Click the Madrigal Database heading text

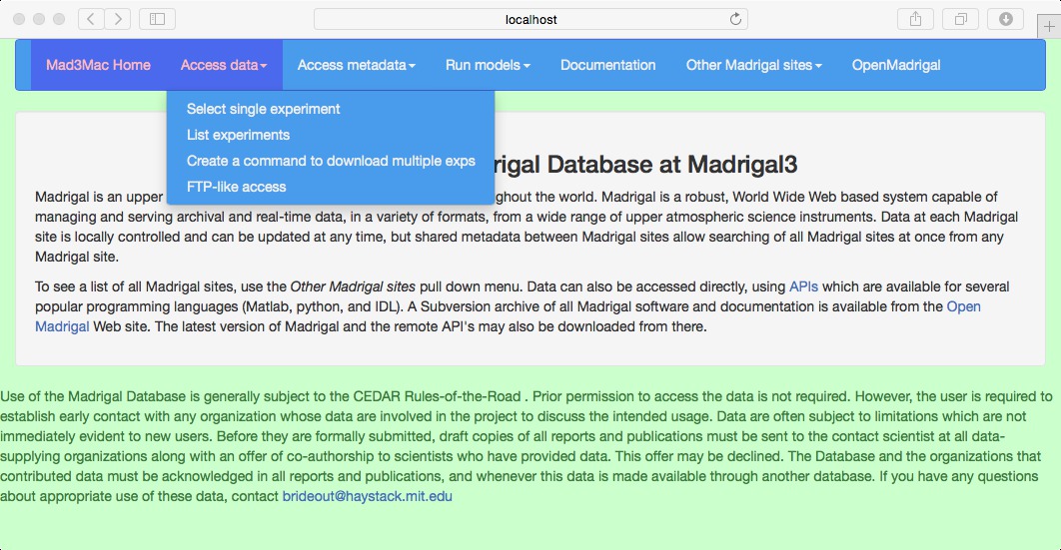click(x=645, y=164)
